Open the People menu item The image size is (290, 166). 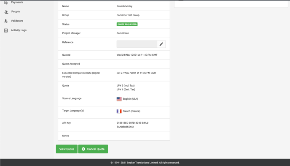(16, 11)
